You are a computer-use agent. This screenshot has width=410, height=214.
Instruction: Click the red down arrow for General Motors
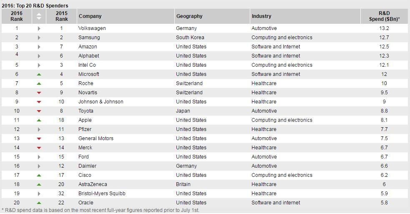point(39,138)
